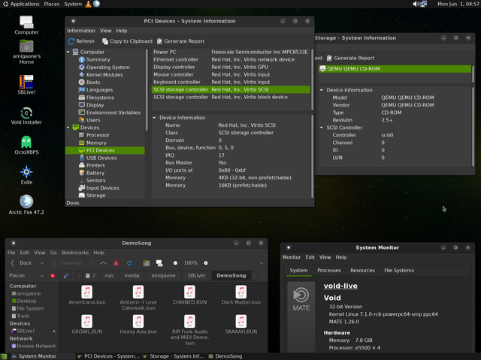The height and width of the screenshot is (360, 481).
Task: Select USB Devices in the tree
Action: click(101, 157)
